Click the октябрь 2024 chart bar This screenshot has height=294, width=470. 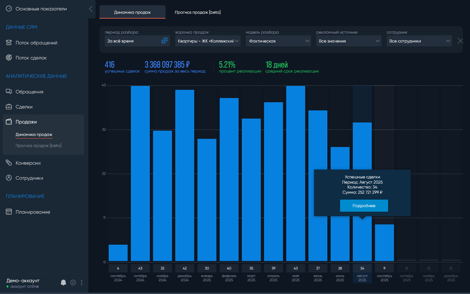[x=140, y=173]
